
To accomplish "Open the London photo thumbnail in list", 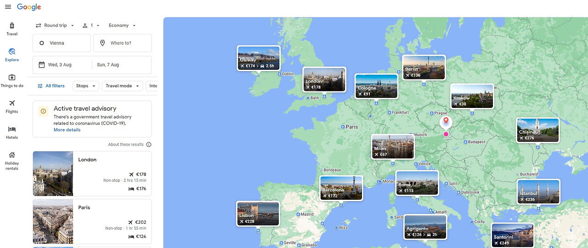I will [x=53, y=174].
